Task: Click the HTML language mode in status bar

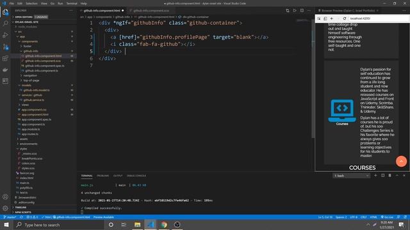Action: pos(373,217)
